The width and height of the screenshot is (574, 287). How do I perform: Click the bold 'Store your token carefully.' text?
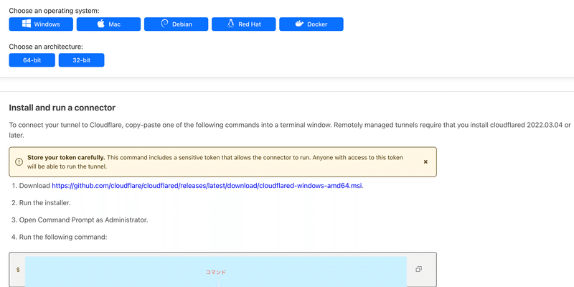pyautogui.click(x=66, y=158)
